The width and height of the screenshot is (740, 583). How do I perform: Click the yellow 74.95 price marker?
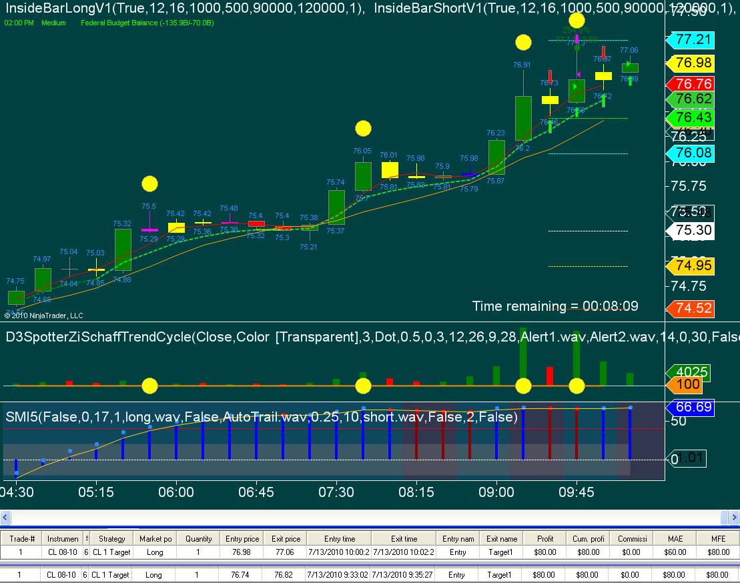[691, 266]
